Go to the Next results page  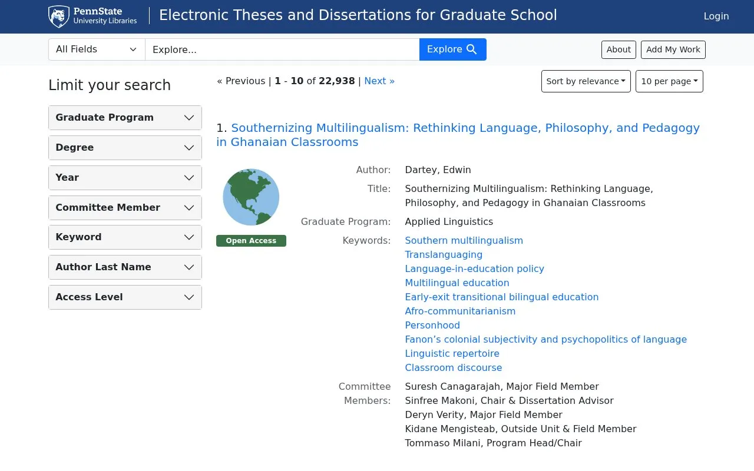pos(379,81)
